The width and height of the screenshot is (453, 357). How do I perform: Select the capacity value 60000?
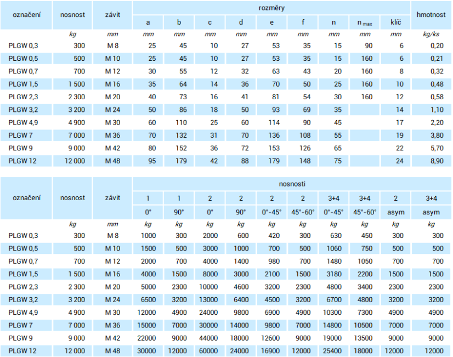209,350
